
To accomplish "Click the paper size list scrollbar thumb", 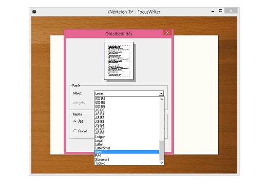I will pyautogui.click(x=161, y=150).
